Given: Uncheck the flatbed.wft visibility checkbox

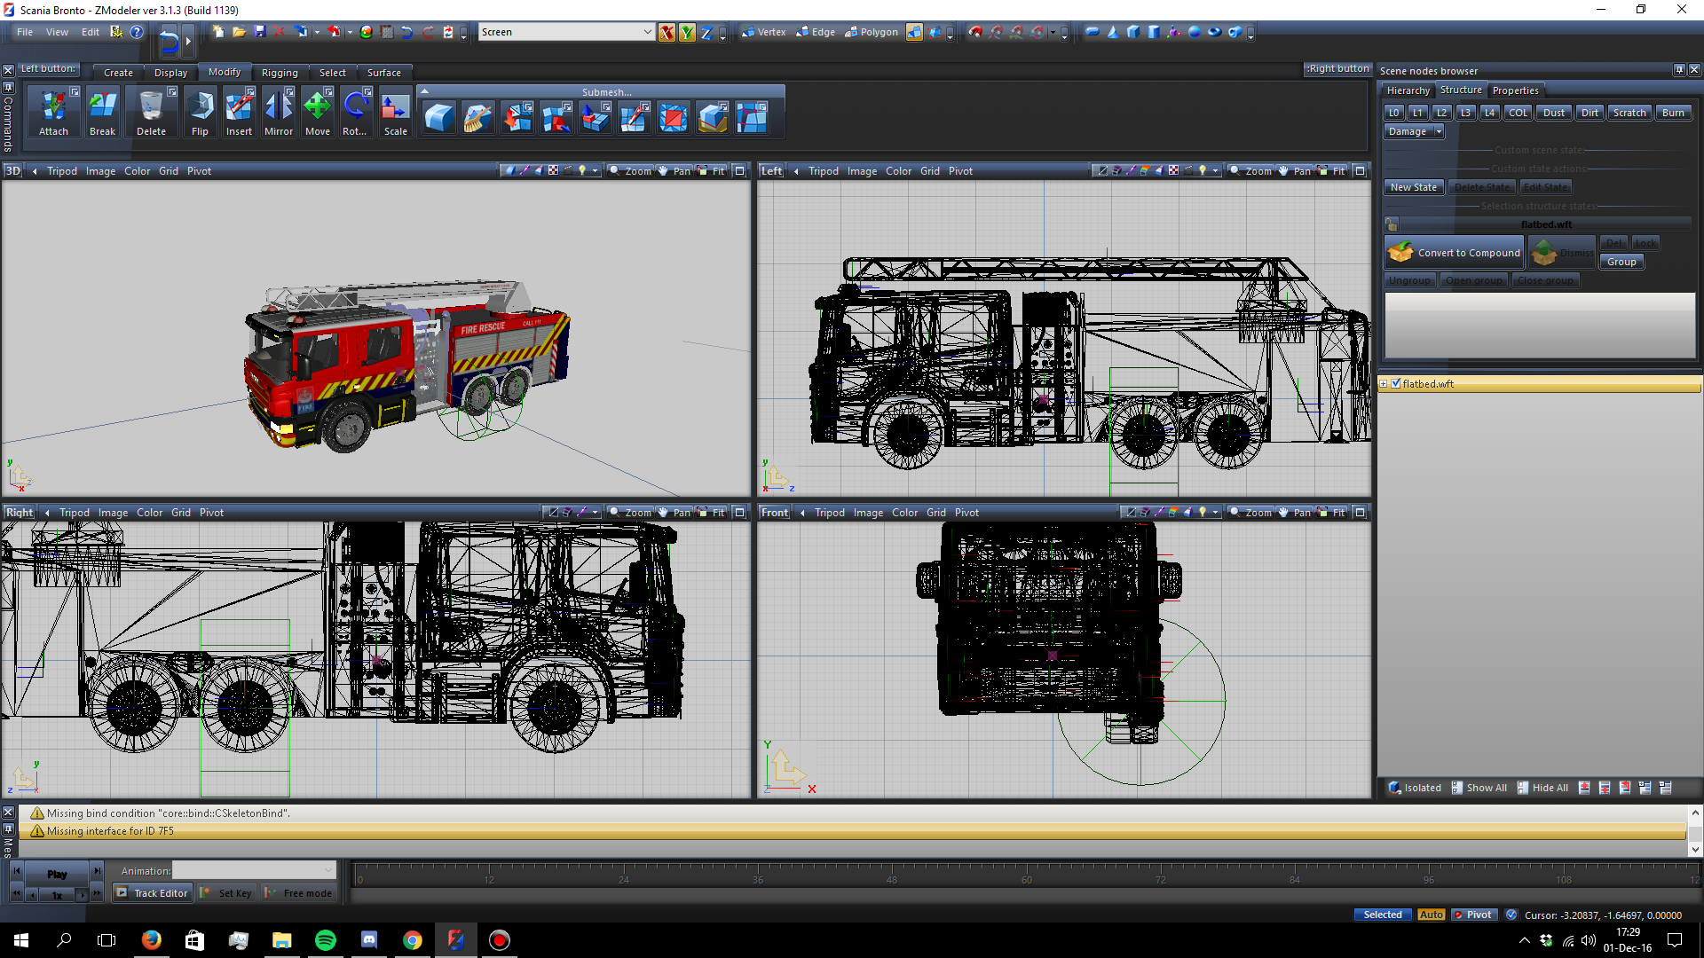Looking at the screenshot, I should (x=1396, y=384).
